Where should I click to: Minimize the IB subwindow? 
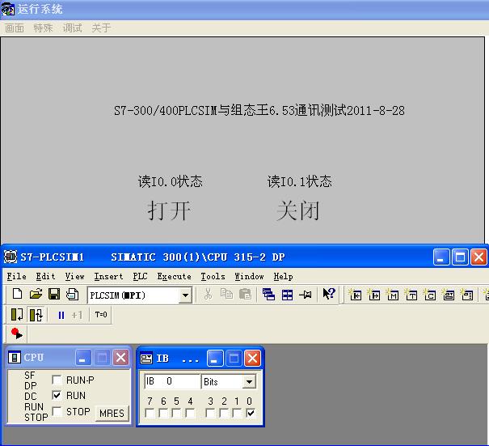click(215, 358)
